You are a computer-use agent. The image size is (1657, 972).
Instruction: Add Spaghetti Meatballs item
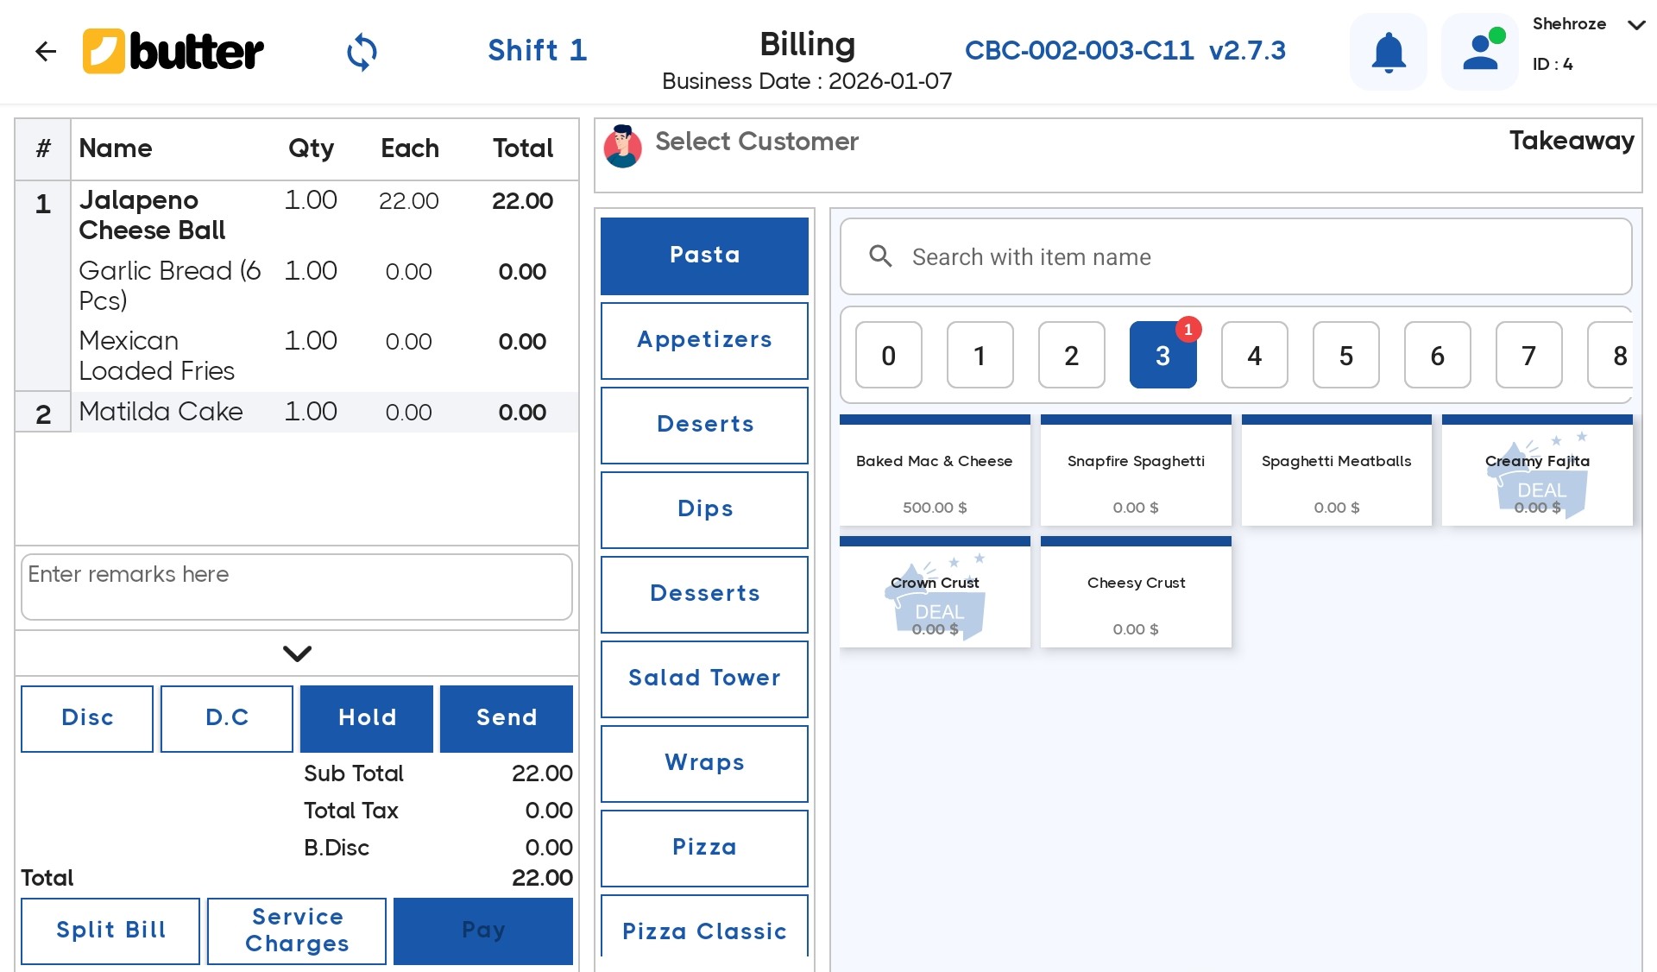(1337, 471)
